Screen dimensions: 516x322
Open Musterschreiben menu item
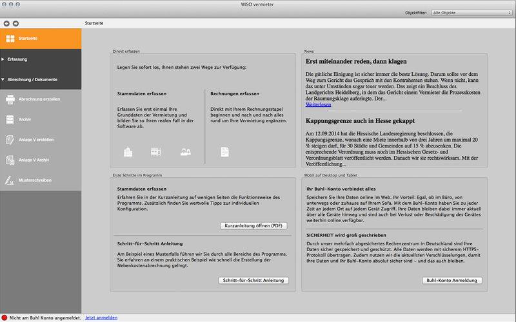pyautogui.click(x=41, y=180)
